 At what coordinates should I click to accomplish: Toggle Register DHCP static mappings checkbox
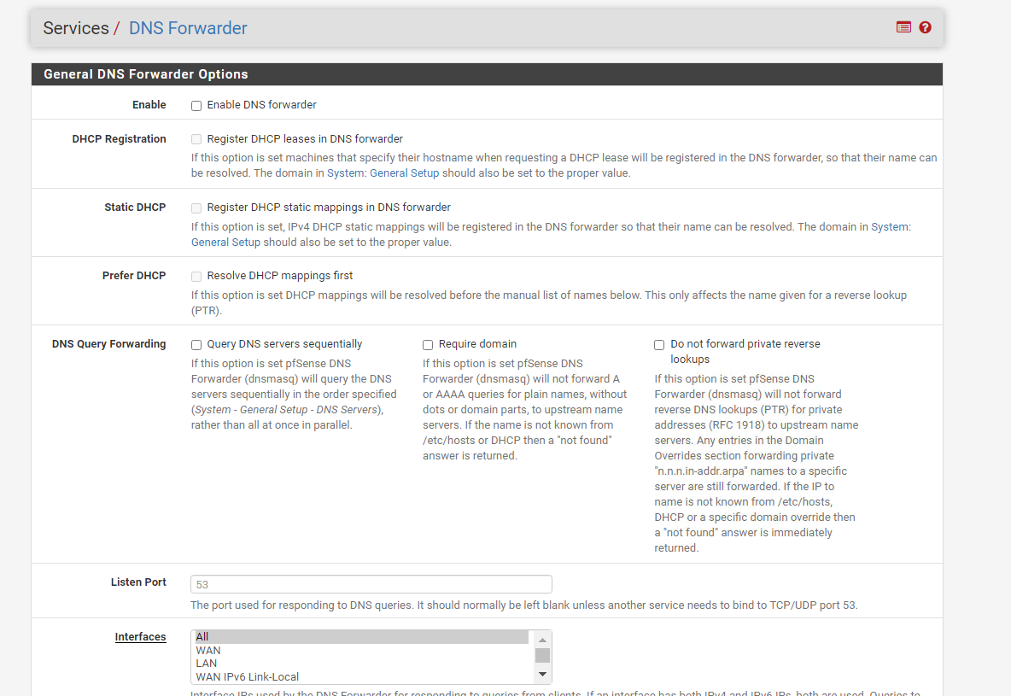[196, 208]
